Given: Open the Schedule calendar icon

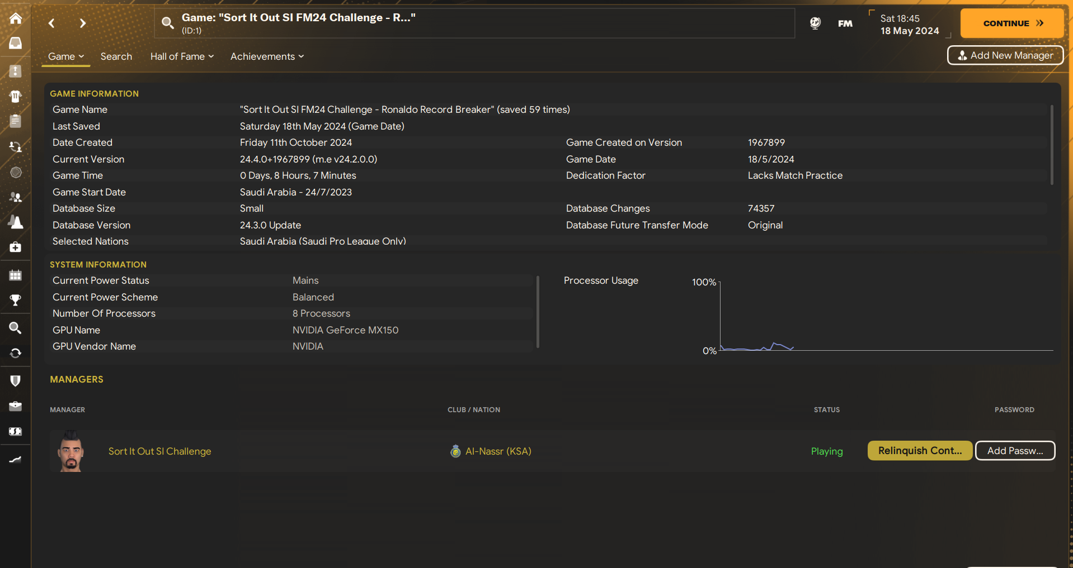Looking at the screenshot, I should coord(16,275).
